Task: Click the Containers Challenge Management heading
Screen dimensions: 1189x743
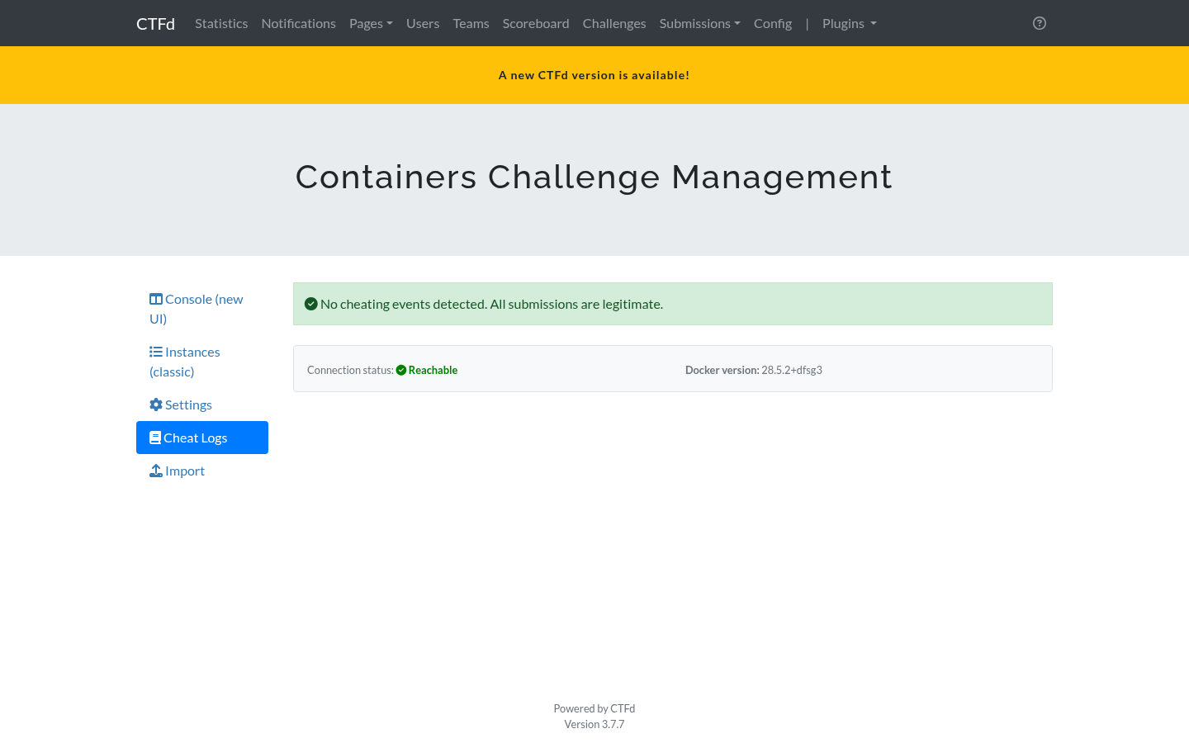Action: point(594,177)
